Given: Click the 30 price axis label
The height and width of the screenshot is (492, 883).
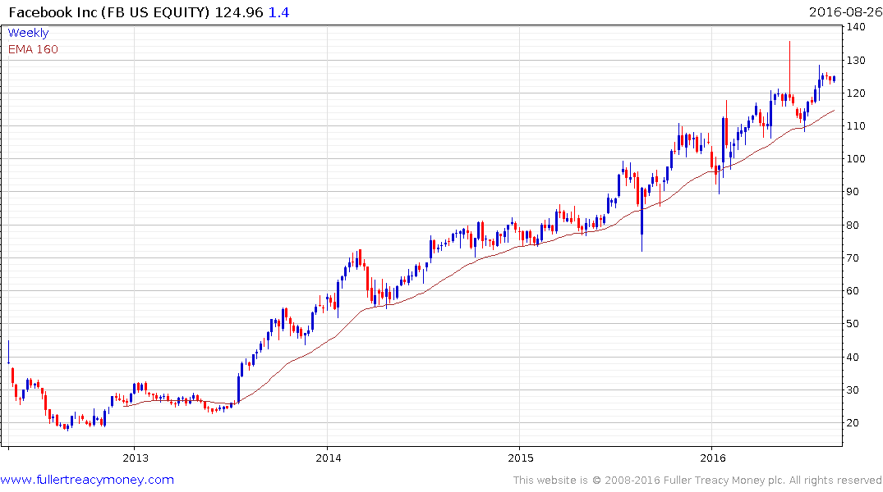Looking at the screenshot, I should 853,389.
